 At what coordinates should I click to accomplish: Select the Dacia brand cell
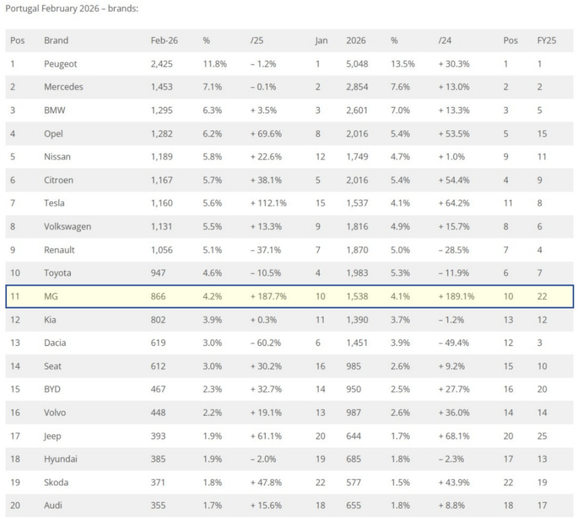click(x=56, y=343)
